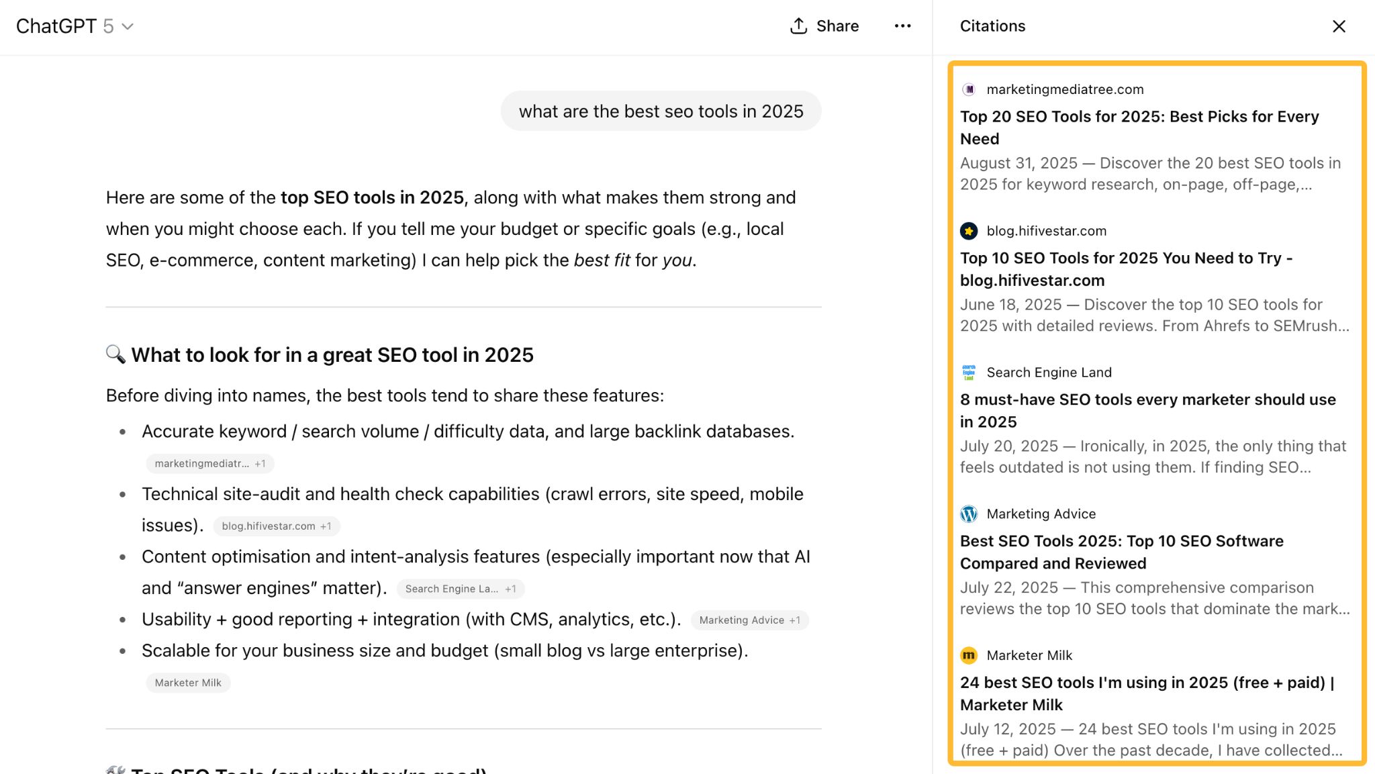Expand the marketingmediatr... +1 citation chip
The height and width of the screenshot is (774, 1375).
[209, 464]
